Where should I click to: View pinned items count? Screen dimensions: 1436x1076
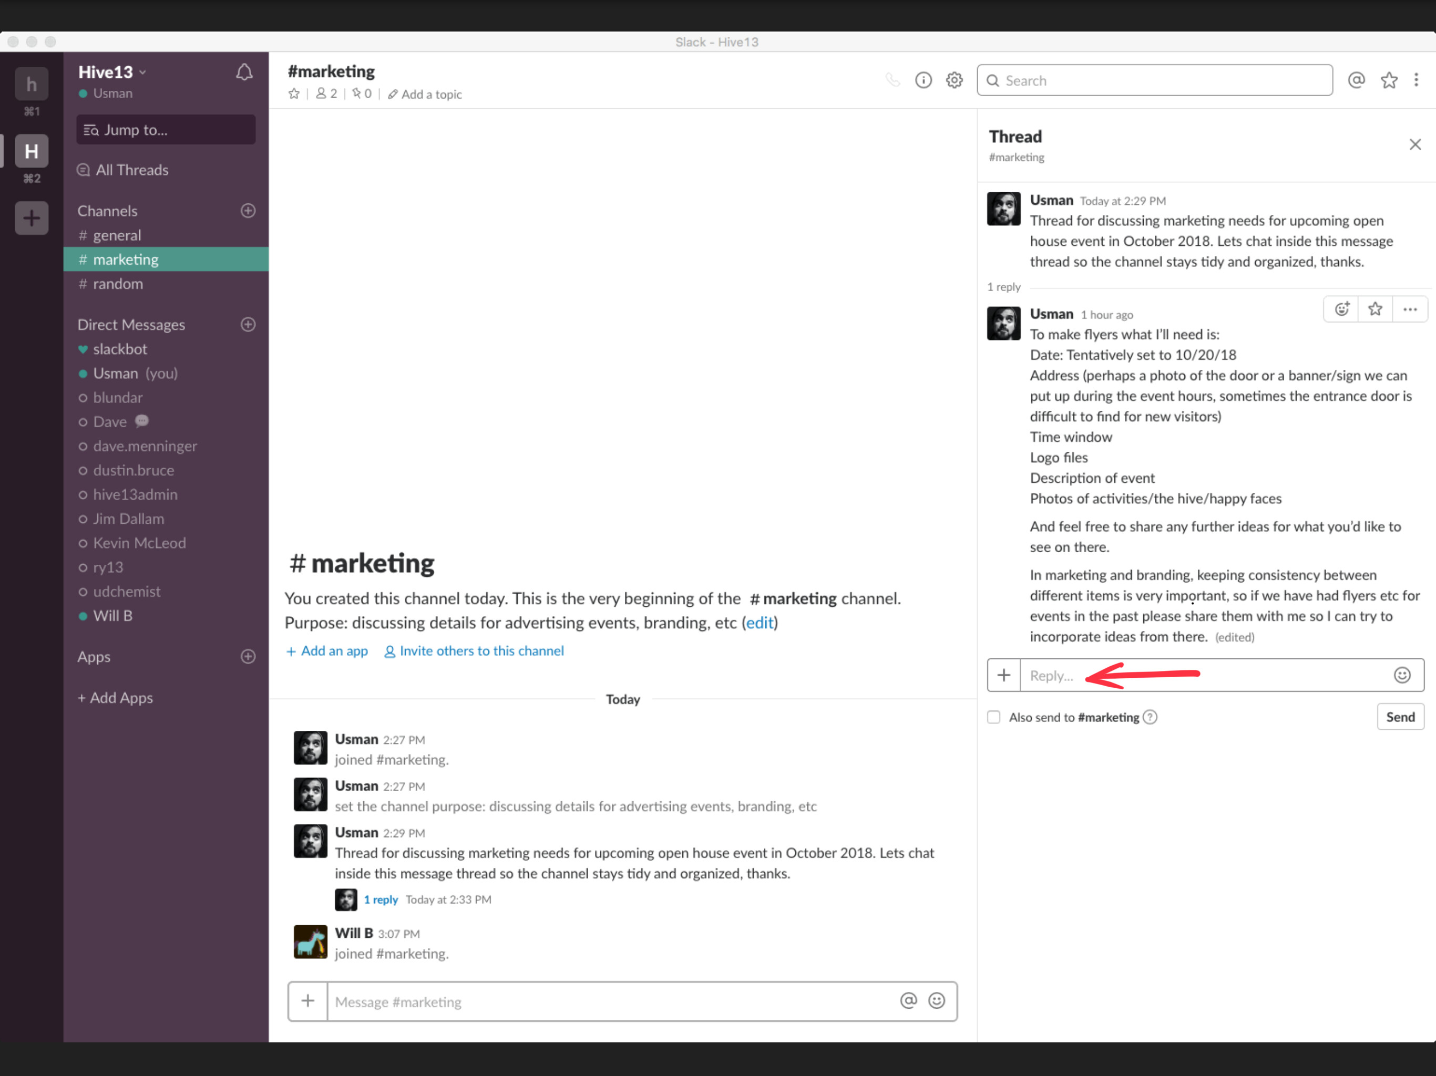362,94
